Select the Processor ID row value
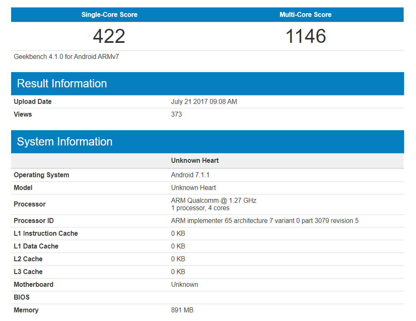The width and height of the screenshot is (416, 321). click(265, 220)
